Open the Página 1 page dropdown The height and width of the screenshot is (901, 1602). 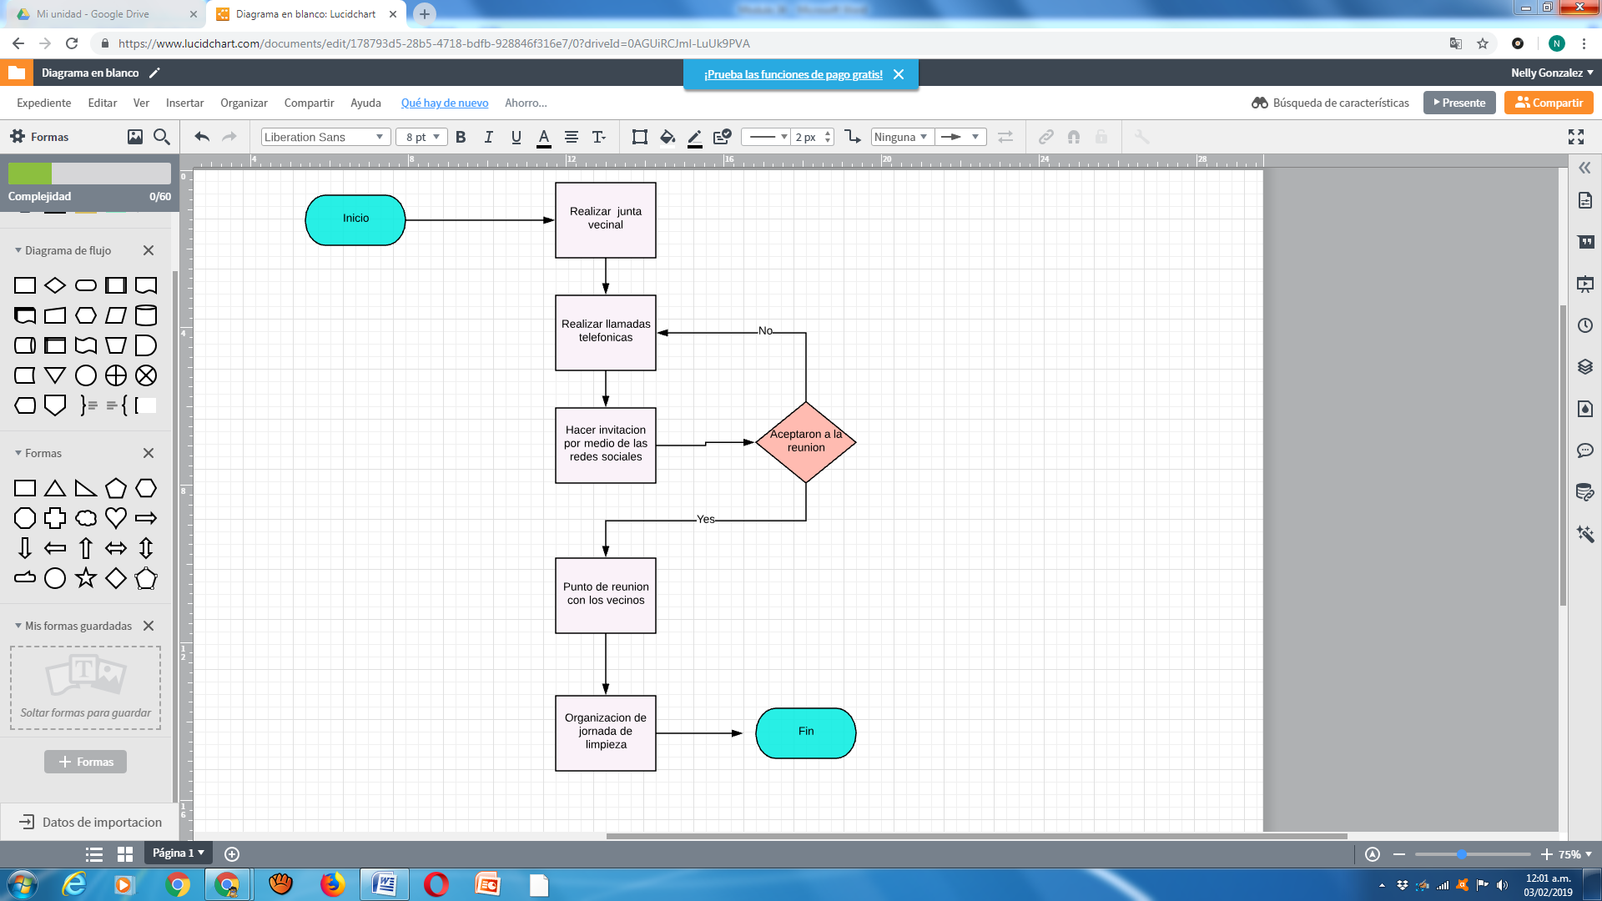178,853
